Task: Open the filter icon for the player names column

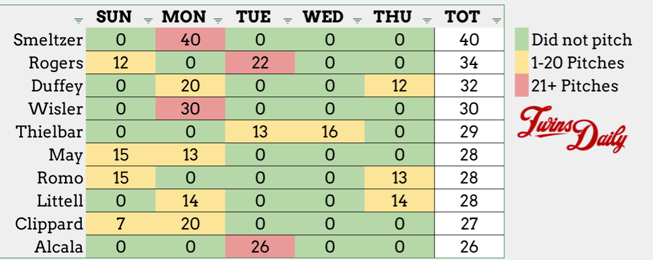Action: coord(79,21)
